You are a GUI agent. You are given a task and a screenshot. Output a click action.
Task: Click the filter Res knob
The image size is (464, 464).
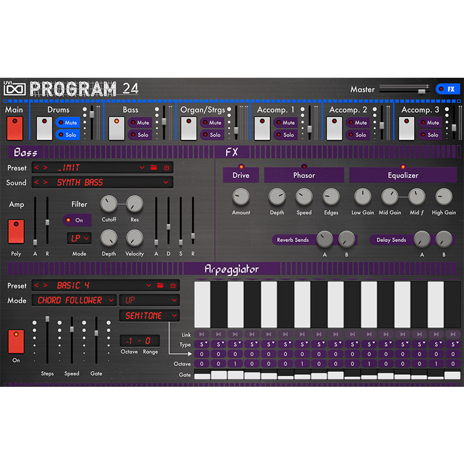tap(135, 204)
